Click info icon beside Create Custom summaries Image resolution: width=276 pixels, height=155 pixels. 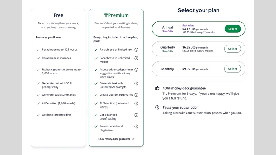(x=136, y=95)
